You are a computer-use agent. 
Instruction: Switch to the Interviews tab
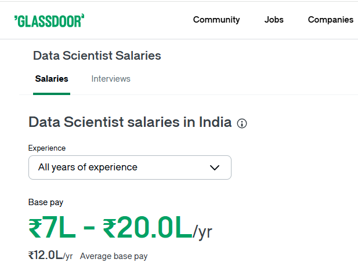pos(111,79)
